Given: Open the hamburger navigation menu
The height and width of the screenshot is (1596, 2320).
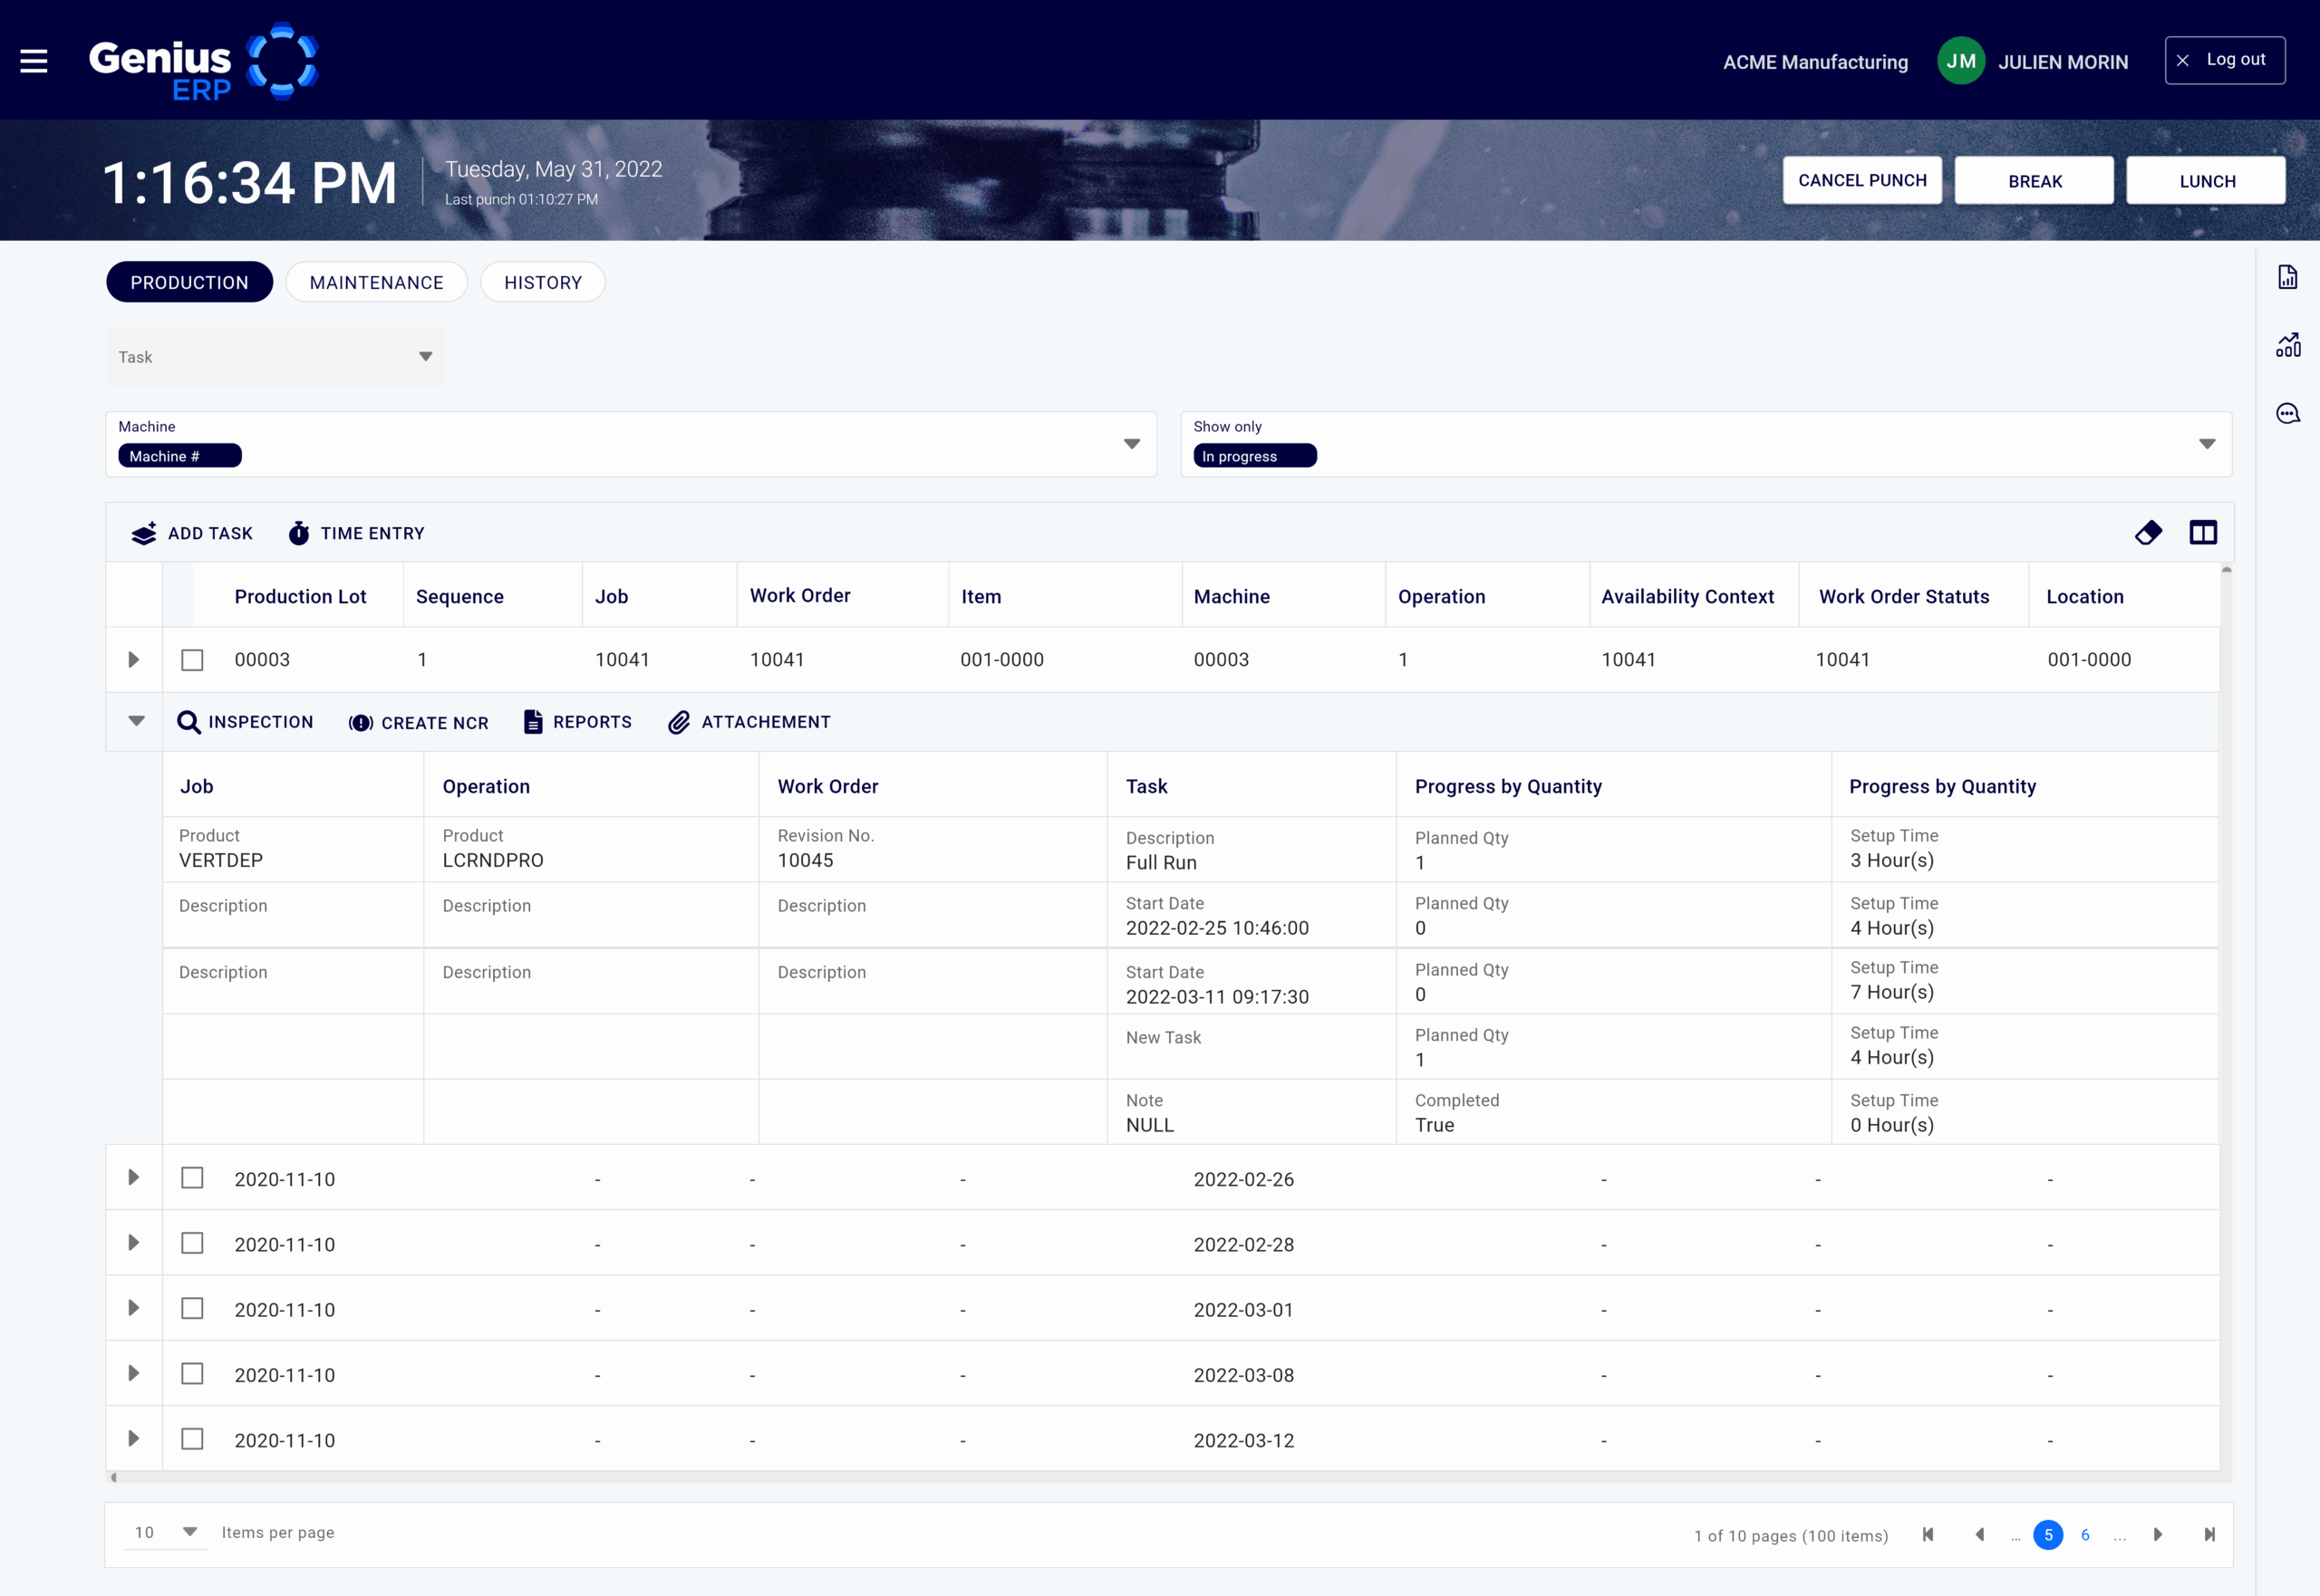Looking at the screenshot, I should click(34, 61).
